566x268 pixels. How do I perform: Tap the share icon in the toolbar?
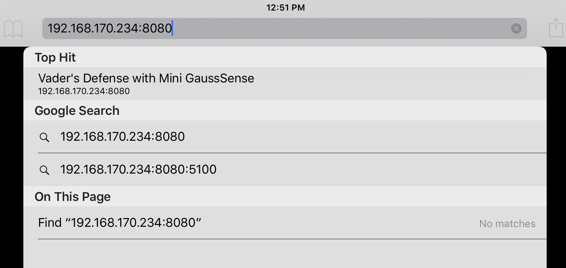tap(556, 28)
